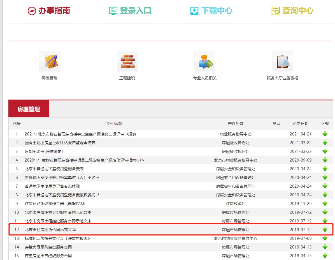Click the 更新日期 column header
The image size is (335, 260).
point(301,124)
